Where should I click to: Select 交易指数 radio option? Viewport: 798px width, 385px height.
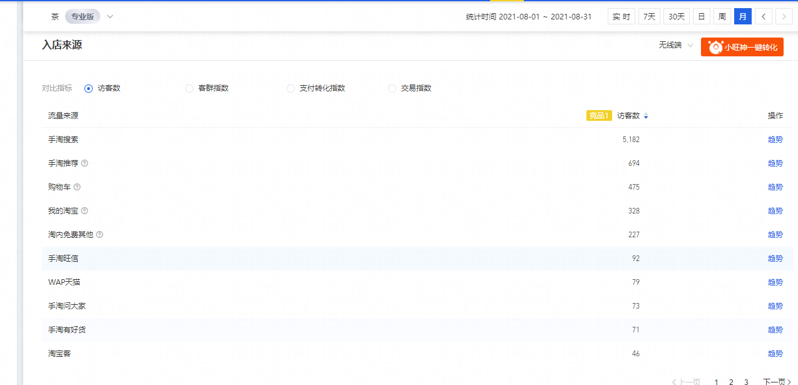[x=392, y=88]
